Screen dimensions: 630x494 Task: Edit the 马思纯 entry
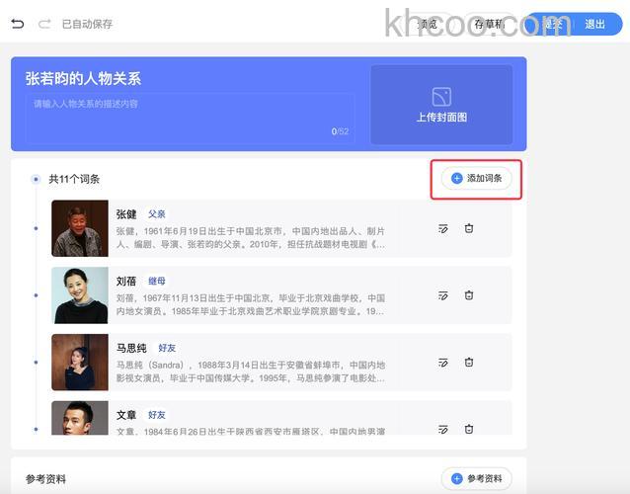[443, 363]
